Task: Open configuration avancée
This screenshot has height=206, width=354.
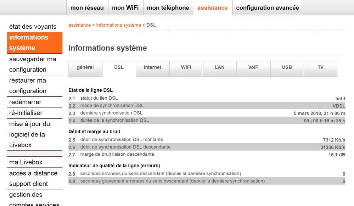Action: [268, 7]
